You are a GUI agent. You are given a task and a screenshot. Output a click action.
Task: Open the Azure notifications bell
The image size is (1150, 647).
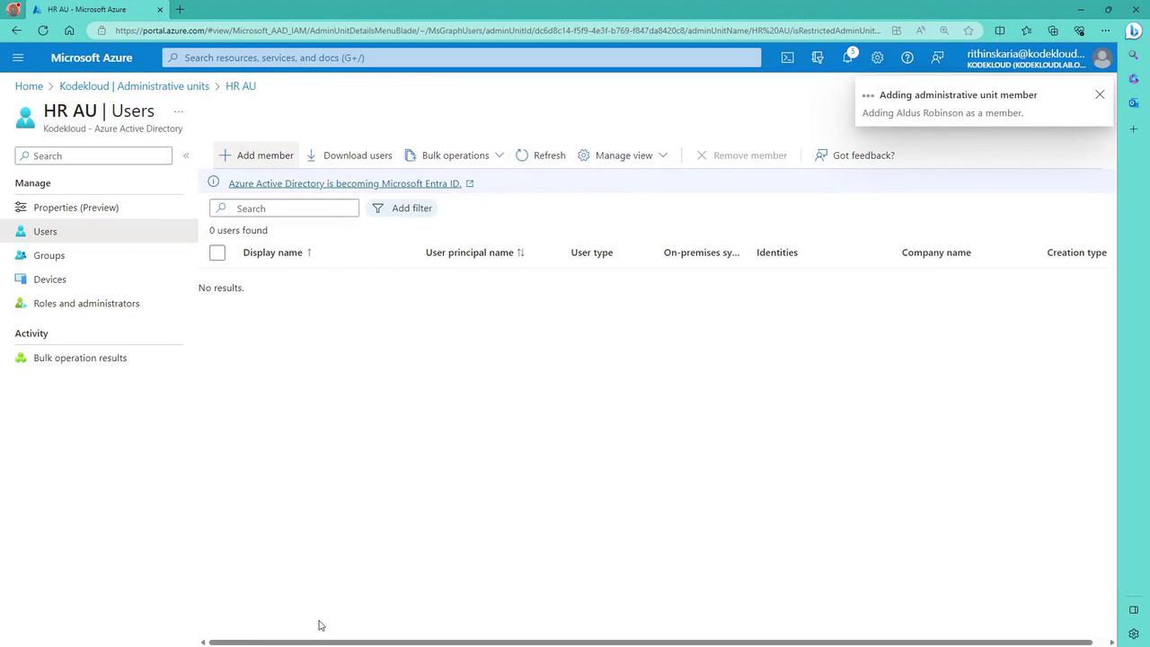pos(847,58)
